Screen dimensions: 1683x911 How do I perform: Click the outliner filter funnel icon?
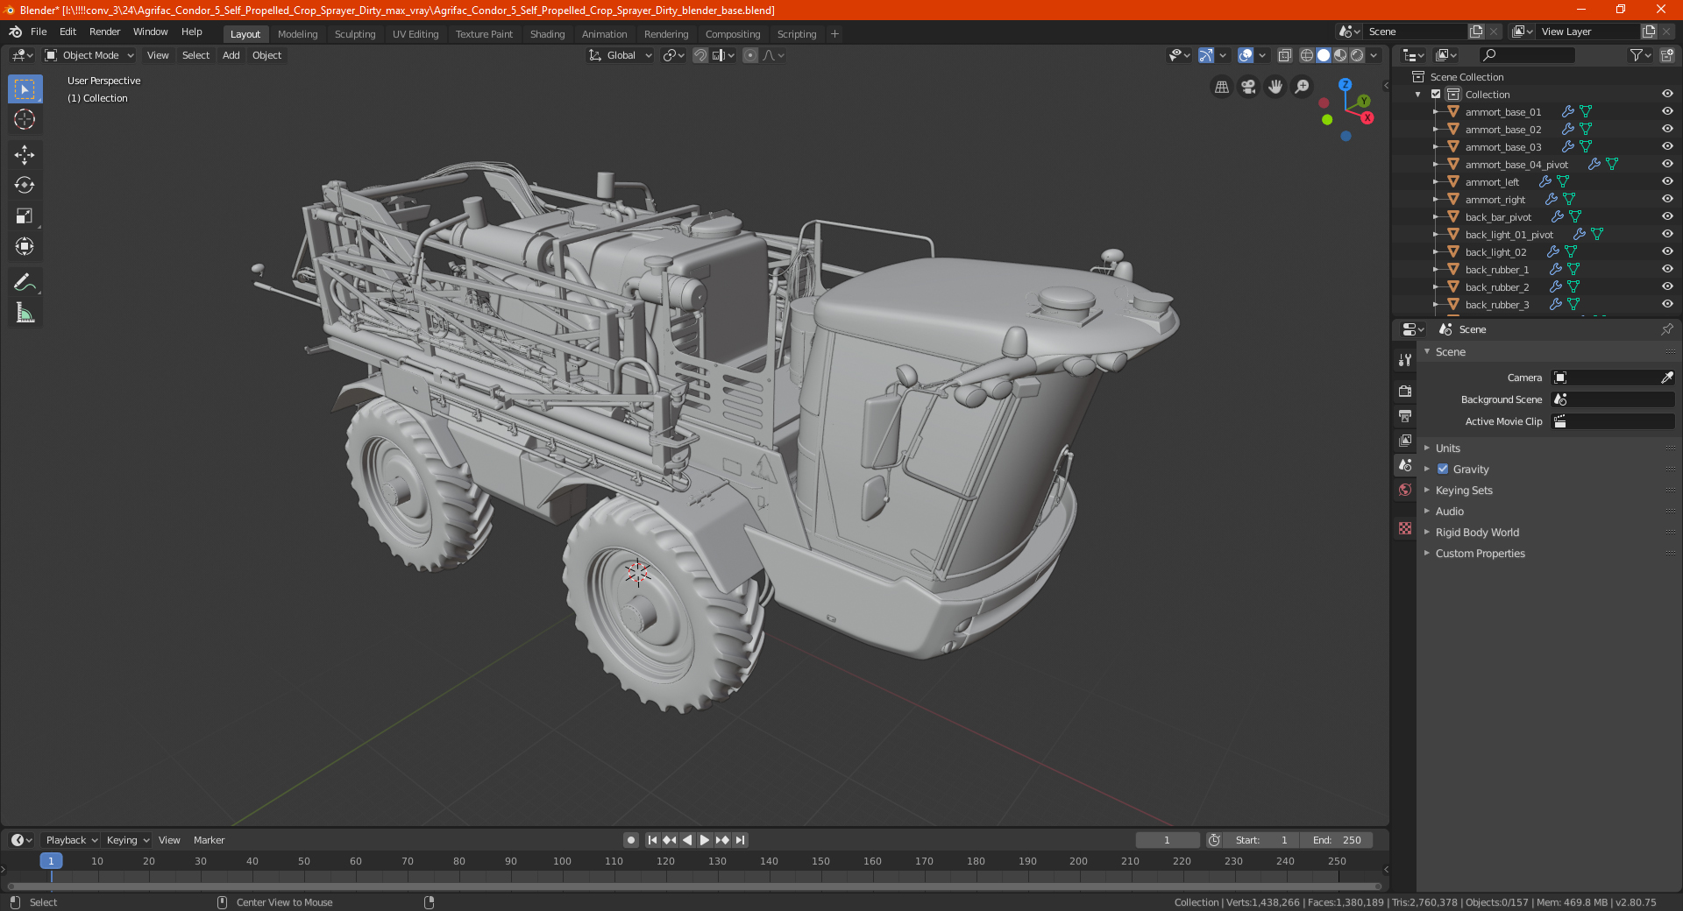pyautogui.click(x=1636, y=55)
